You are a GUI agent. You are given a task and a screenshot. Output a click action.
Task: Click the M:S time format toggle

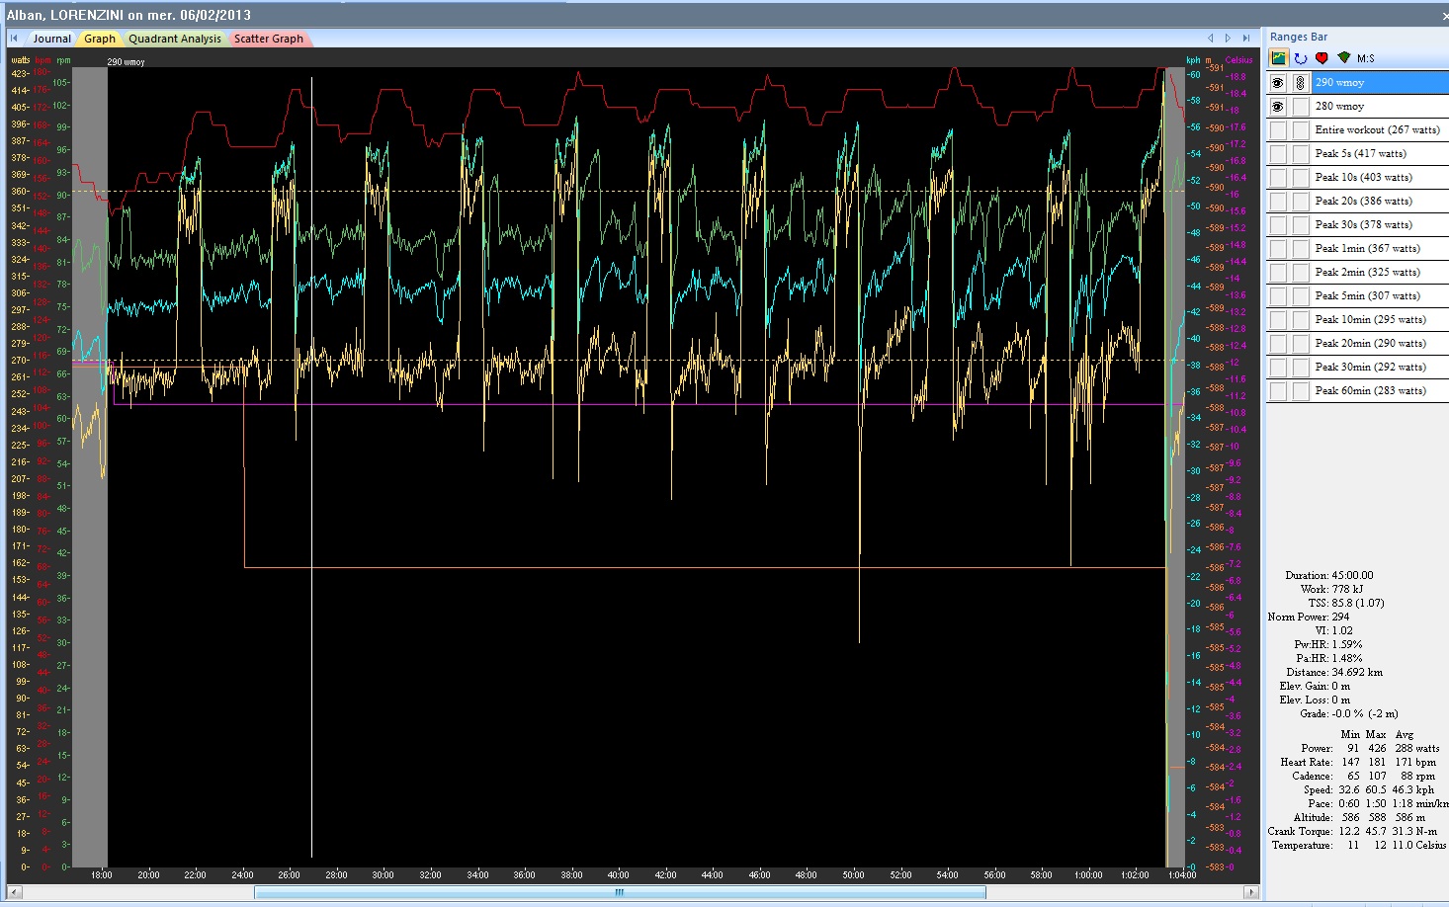(x=1366, y=58)
